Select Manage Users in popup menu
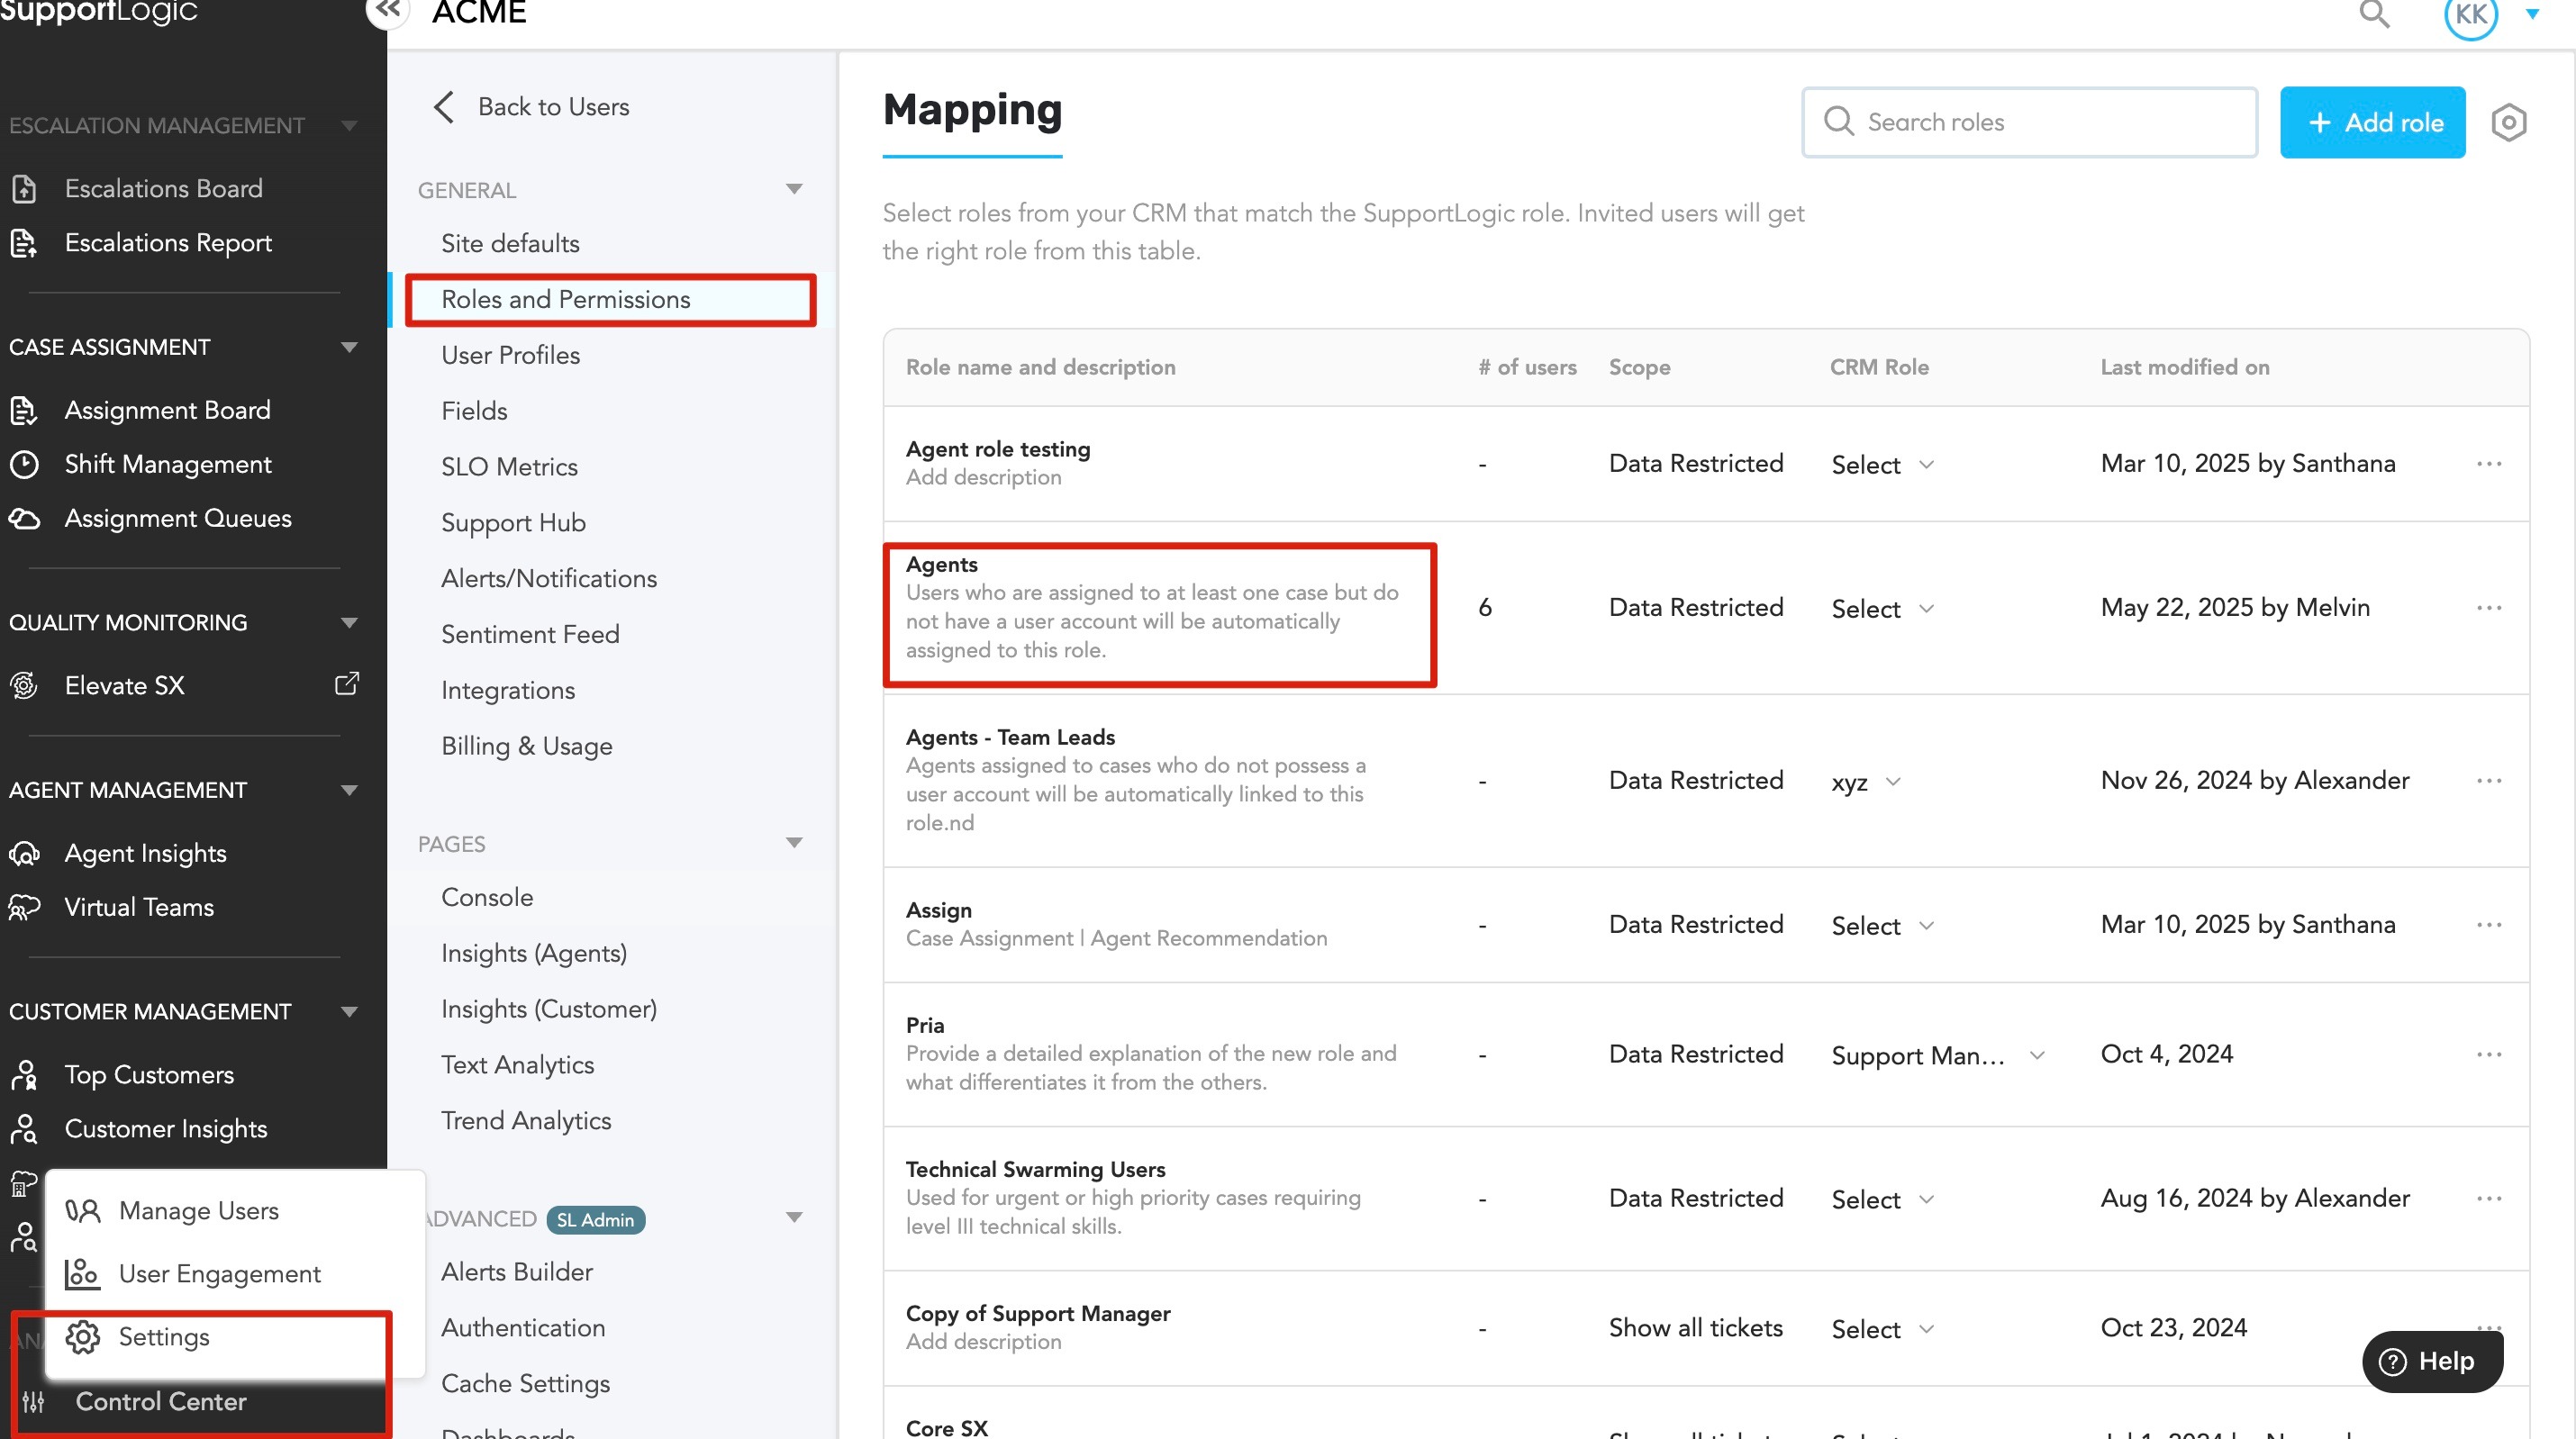This screenshot has height=1439, width=2576. pos(198,1210)
